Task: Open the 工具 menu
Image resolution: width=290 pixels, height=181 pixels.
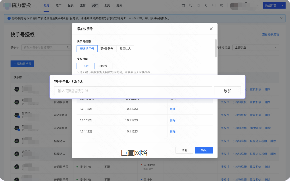Action: pyautogui.click(x=107, y=5)
